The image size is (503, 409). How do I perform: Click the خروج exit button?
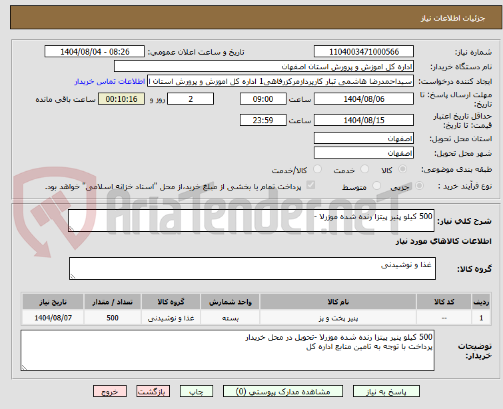click(110, 392)
